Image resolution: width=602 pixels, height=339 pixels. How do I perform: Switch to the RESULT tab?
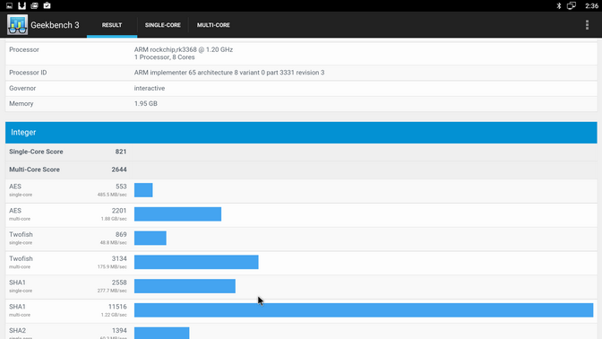(x=112, y=25)
